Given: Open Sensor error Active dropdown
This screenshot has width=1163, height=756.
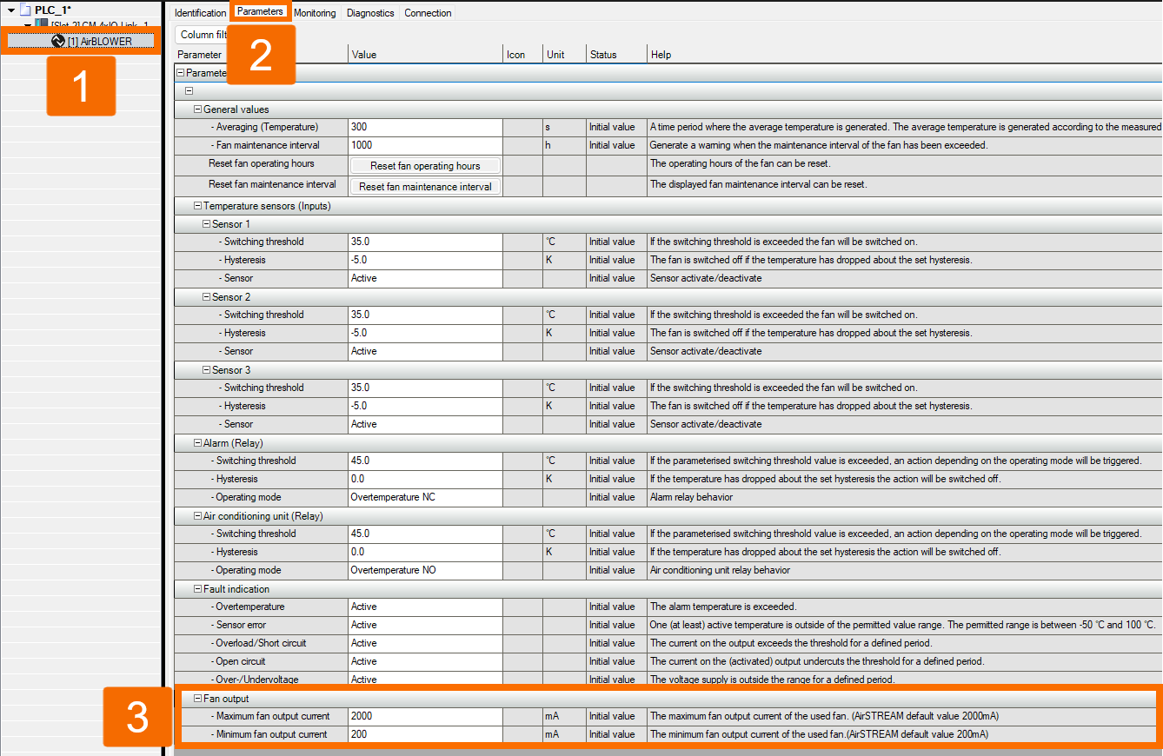Looking at the screenshot, I should click(425, 625).
